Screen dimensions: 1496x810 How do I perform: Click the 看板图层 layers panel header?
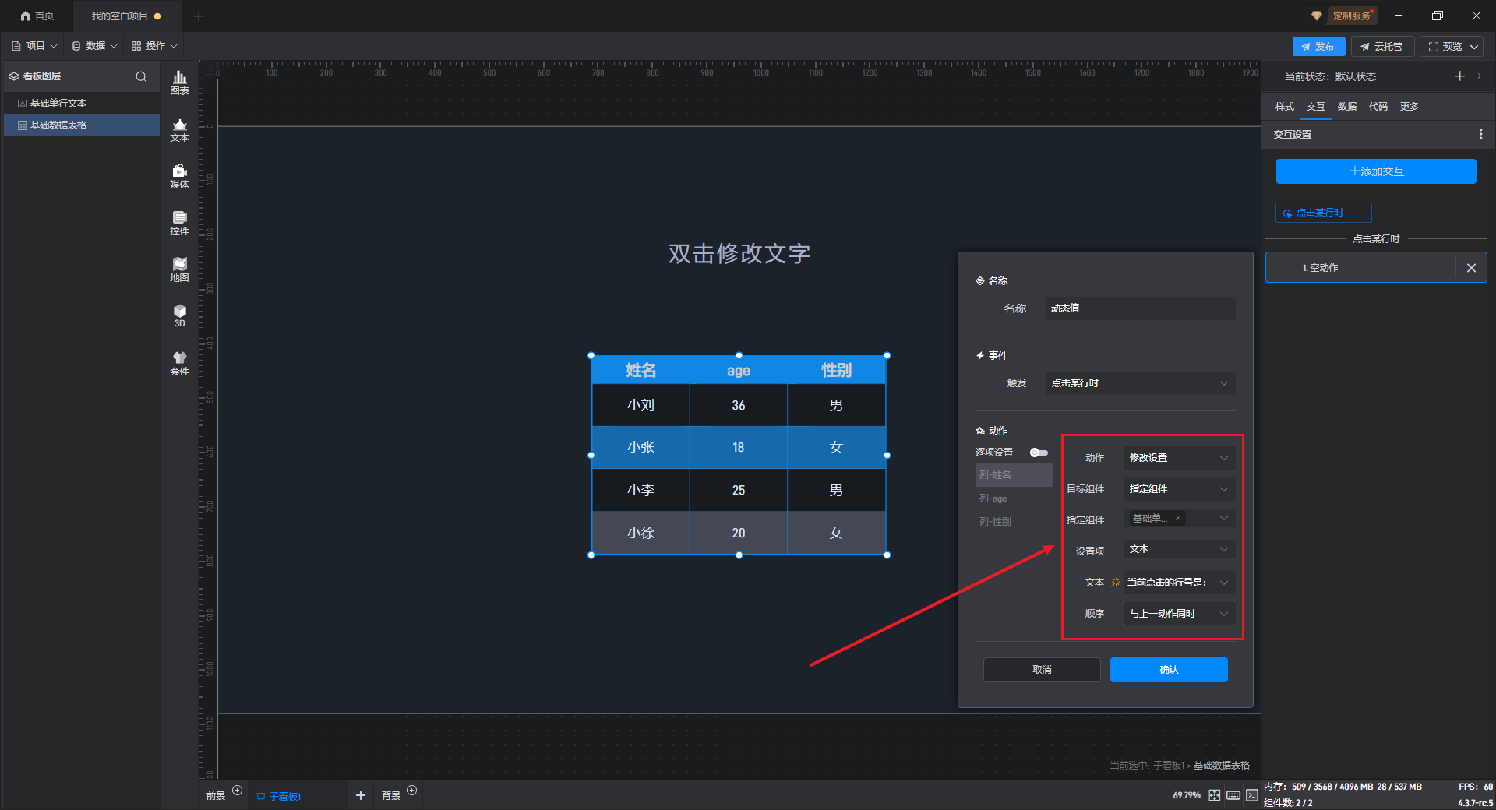coord(42,76)
